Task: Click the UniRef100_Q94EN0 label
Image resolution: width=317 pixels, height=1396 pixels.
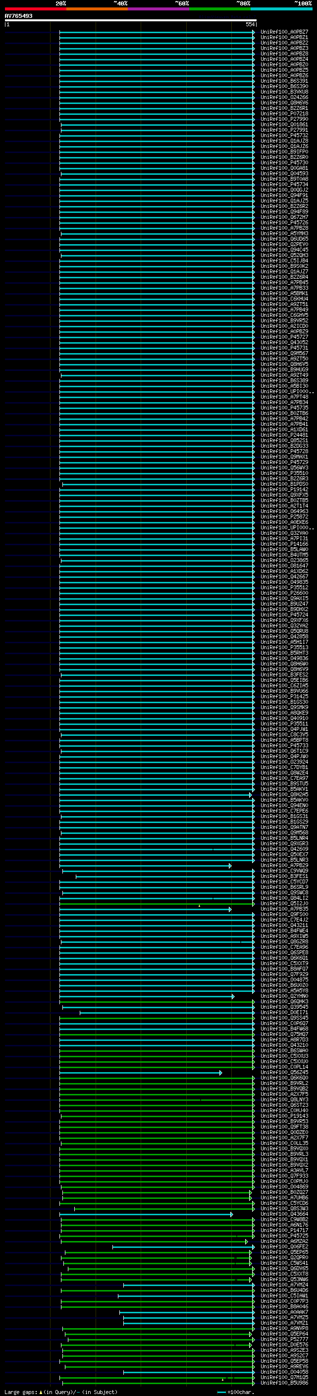Action: pyautogui.click(x=284, y=805)
